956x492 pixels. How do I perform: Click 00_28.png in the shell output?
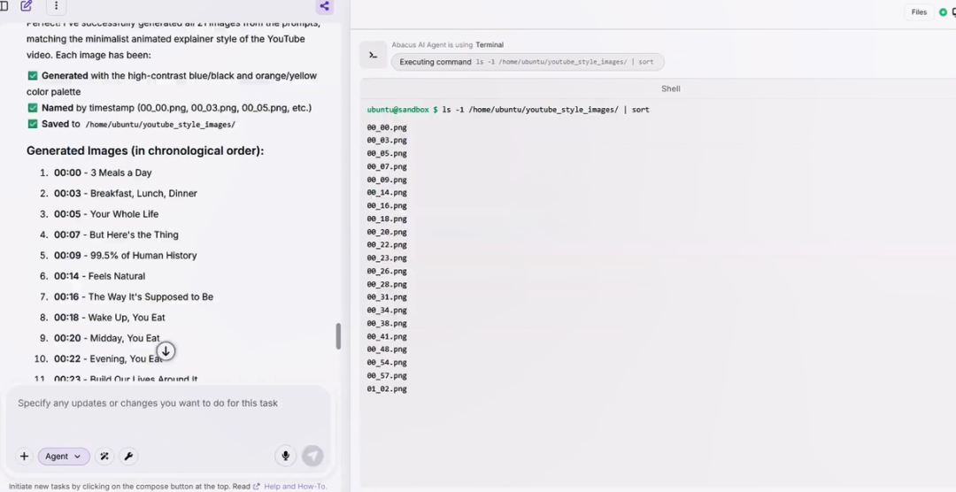(387, 285)
